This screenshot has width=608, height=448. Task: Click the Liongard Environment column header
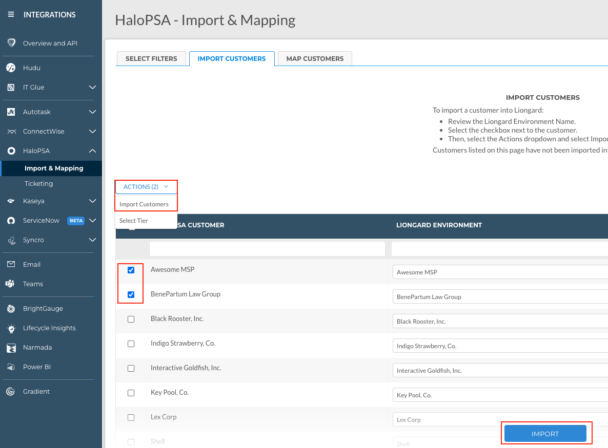click(x=439, y=225)
